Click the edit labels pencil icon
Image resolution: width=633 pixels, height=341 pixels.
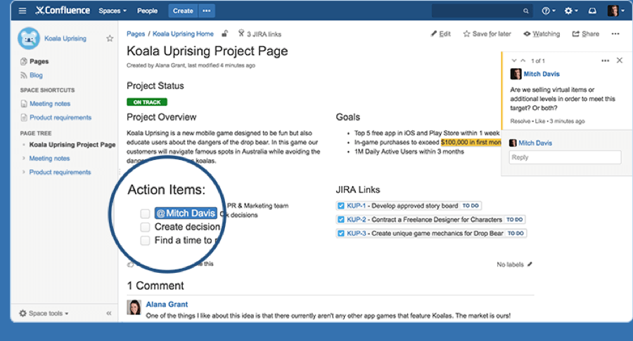530,265
